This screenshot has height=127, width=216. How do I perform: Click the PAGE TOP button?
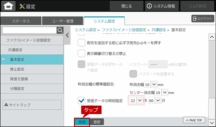point(194,120)
